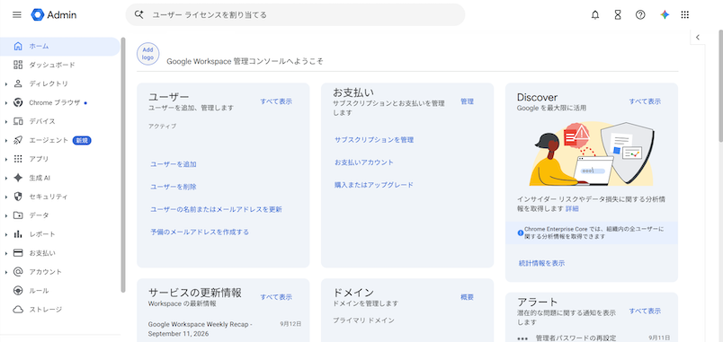Click 購入またはアップグレード link
The image size is (723, 342).
(374, 185)
